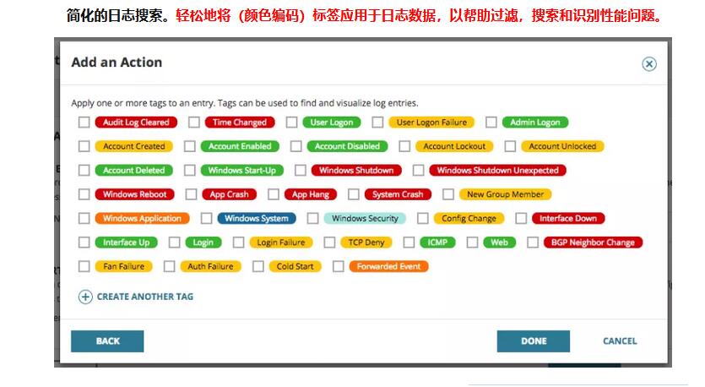705x387 pixels.
Task: Tick the User Logon Failure checkbox
Action: (x=377, y=123)
